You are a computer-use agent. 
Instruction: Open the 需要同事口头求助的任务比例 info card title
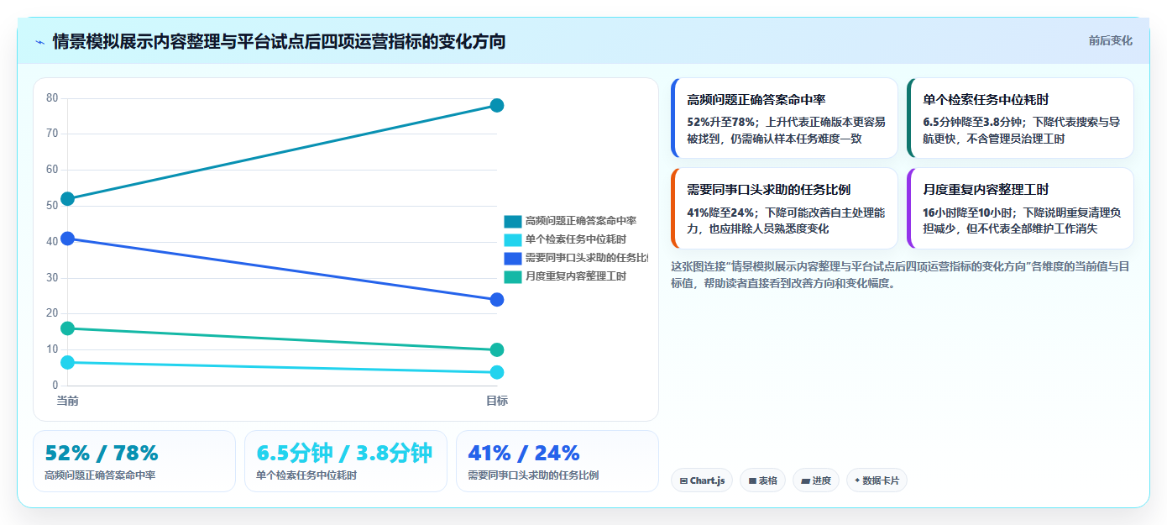(x=768, y=189)
